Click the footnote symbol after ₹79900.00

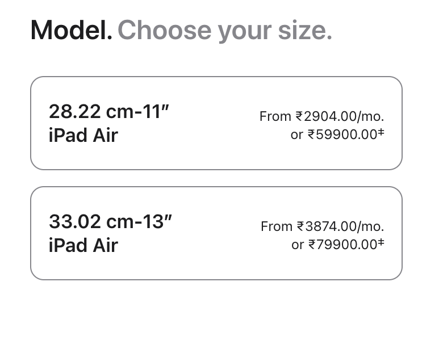(381, 242)
